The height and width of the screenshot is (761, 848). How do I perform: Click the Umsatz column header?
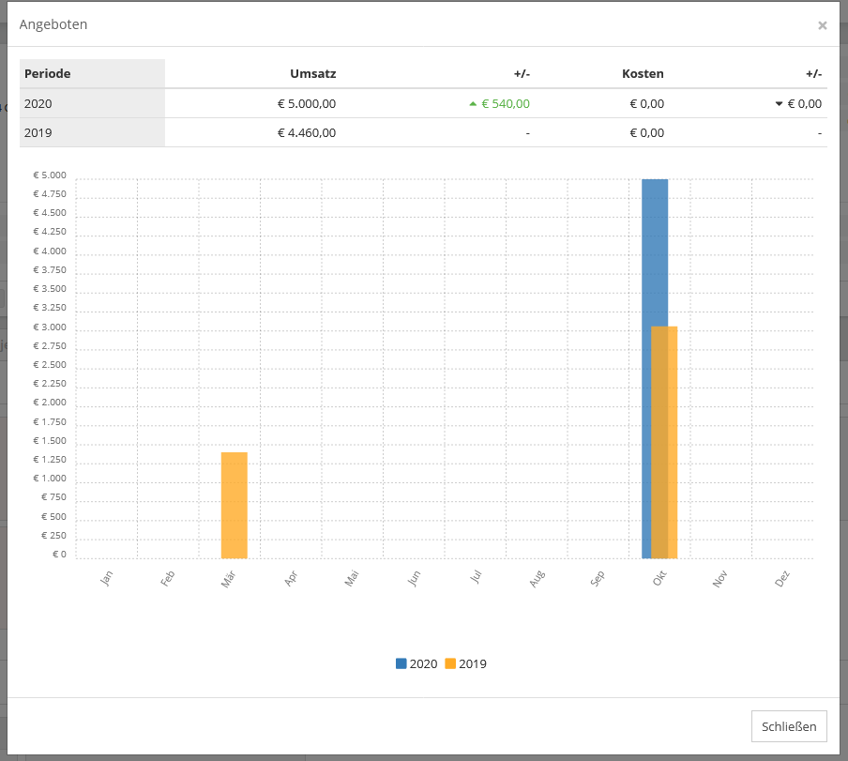pyautogui.click(x=313, y=73)
